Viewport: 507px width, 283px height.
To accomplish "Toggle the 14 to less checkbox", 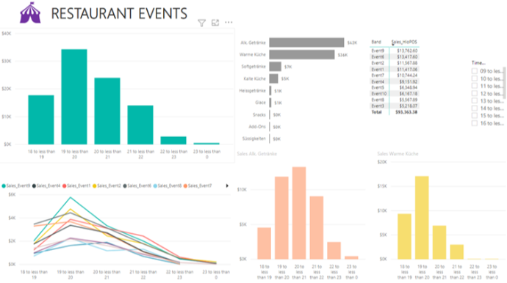I will coord(475,108).
